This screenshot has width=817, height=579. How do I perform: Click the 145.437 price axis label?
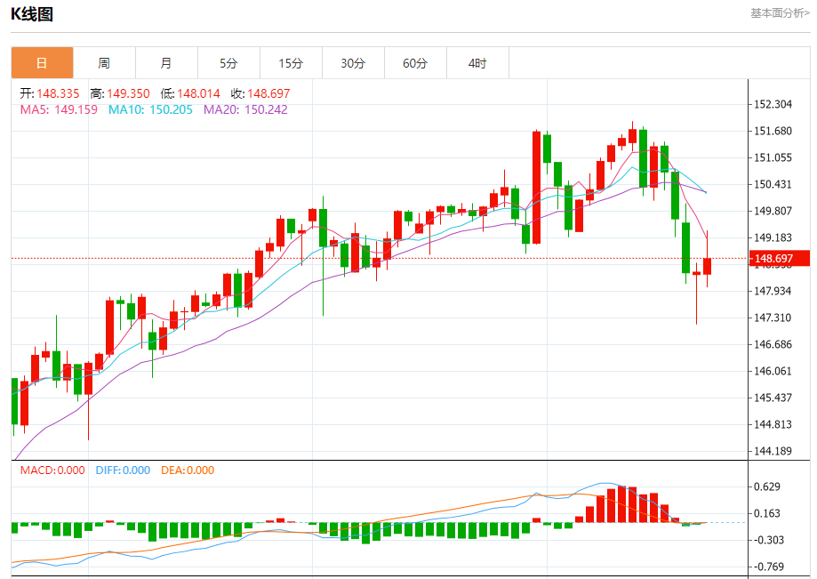[773, 398]
